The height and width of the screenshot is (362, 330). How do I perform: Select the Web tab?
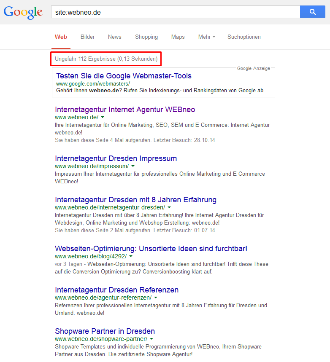tap(61, 37)
